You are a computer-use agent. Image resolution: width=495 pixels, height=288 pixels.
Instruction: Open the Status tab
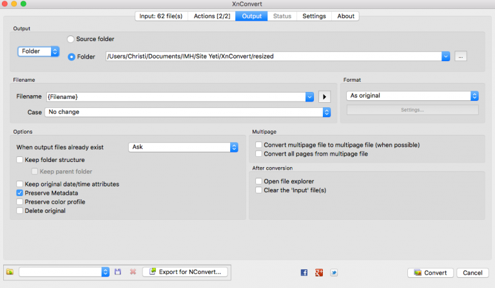point(282,16)
